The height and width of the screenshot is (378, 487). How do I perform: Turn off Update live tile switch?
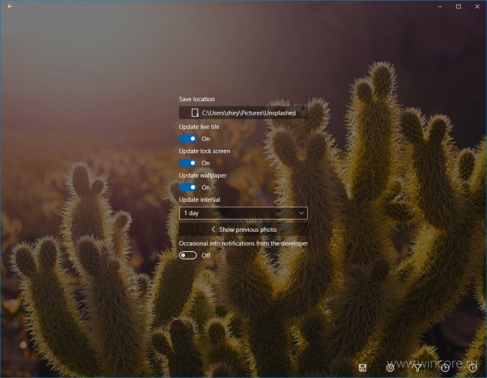coord(188,139)
